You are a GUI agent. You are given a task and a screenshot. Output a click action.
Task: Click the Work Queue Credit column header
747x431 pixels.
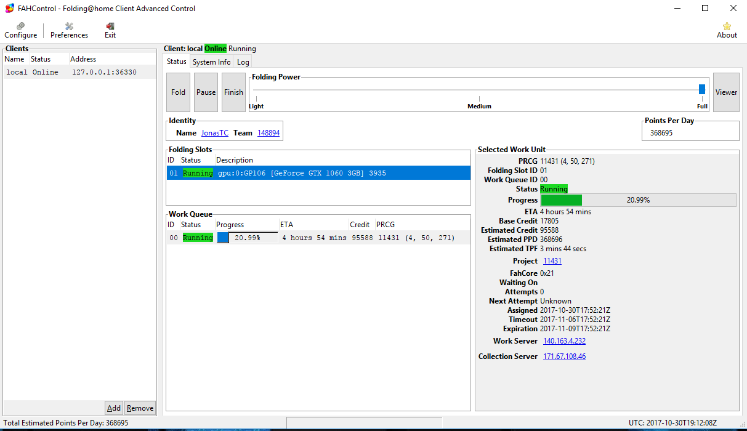point(361,225)
